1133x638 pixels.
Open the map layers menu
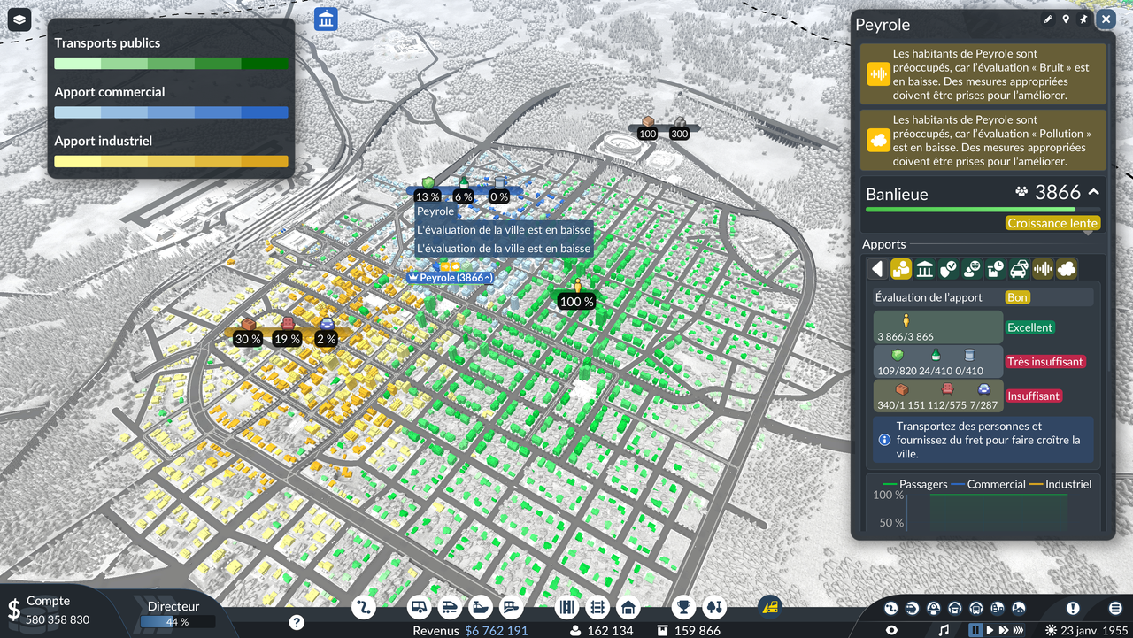click(19, 19)
